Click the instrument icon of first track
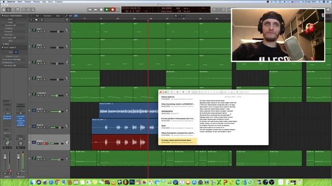The width and height of the screenshot is (332, 186). tap(34, 30)
